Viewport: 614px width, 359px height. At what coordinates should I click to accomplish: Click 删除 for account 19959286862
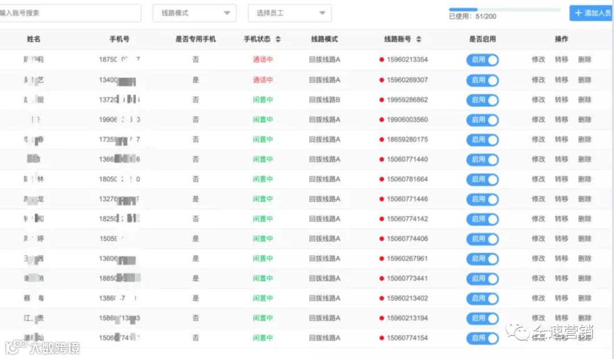pos(584,100)
